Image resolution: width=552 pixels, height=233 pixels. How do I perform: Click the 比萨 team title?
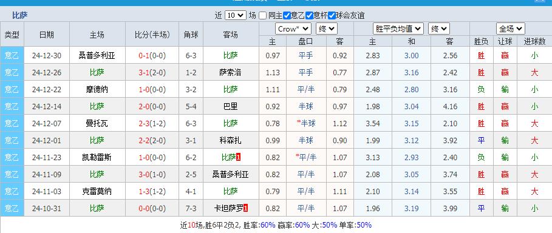click(x=20, y=16)
